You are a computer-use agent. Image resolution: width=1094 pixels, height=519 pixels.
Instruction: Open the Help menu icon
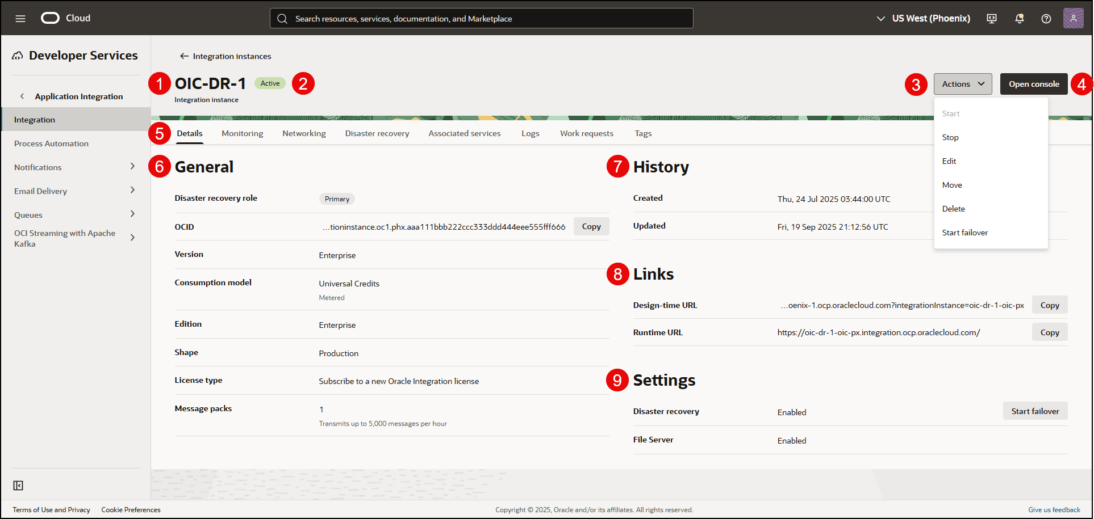click(x=1046, y=18)
